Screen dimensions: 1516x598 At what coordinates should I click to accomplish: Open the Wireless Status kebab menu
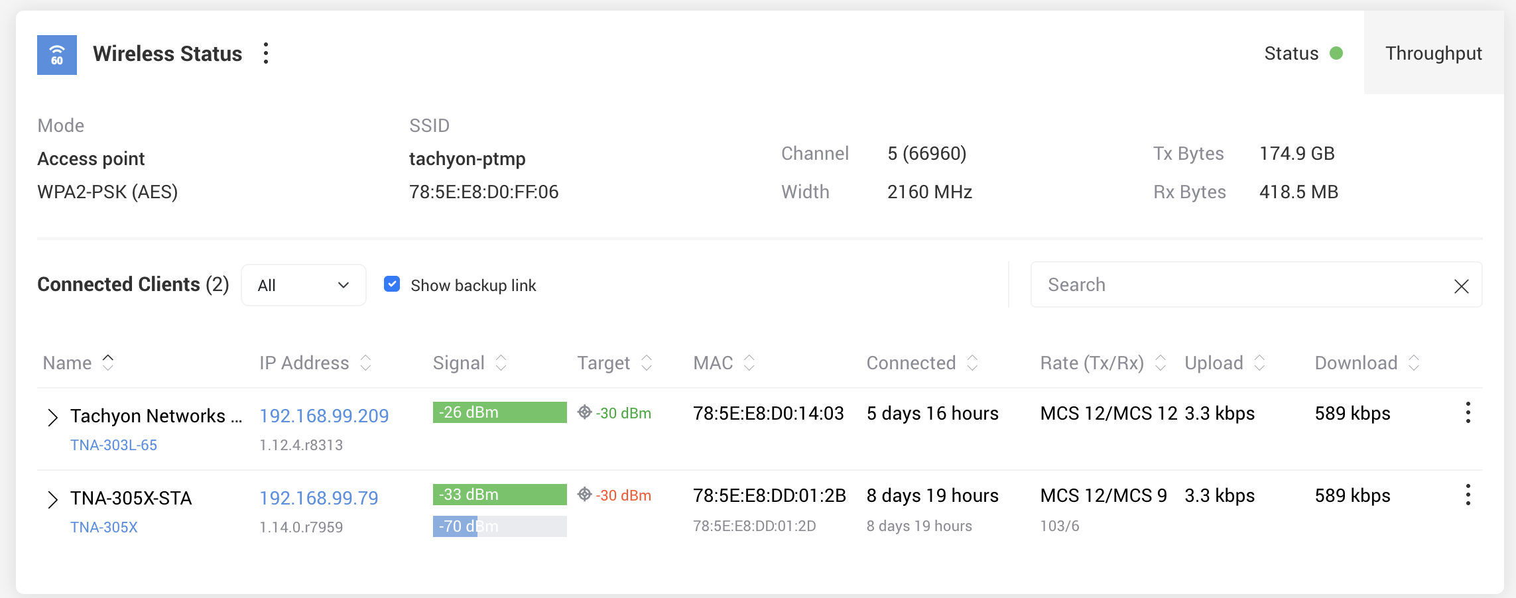[x=266, y=53]
